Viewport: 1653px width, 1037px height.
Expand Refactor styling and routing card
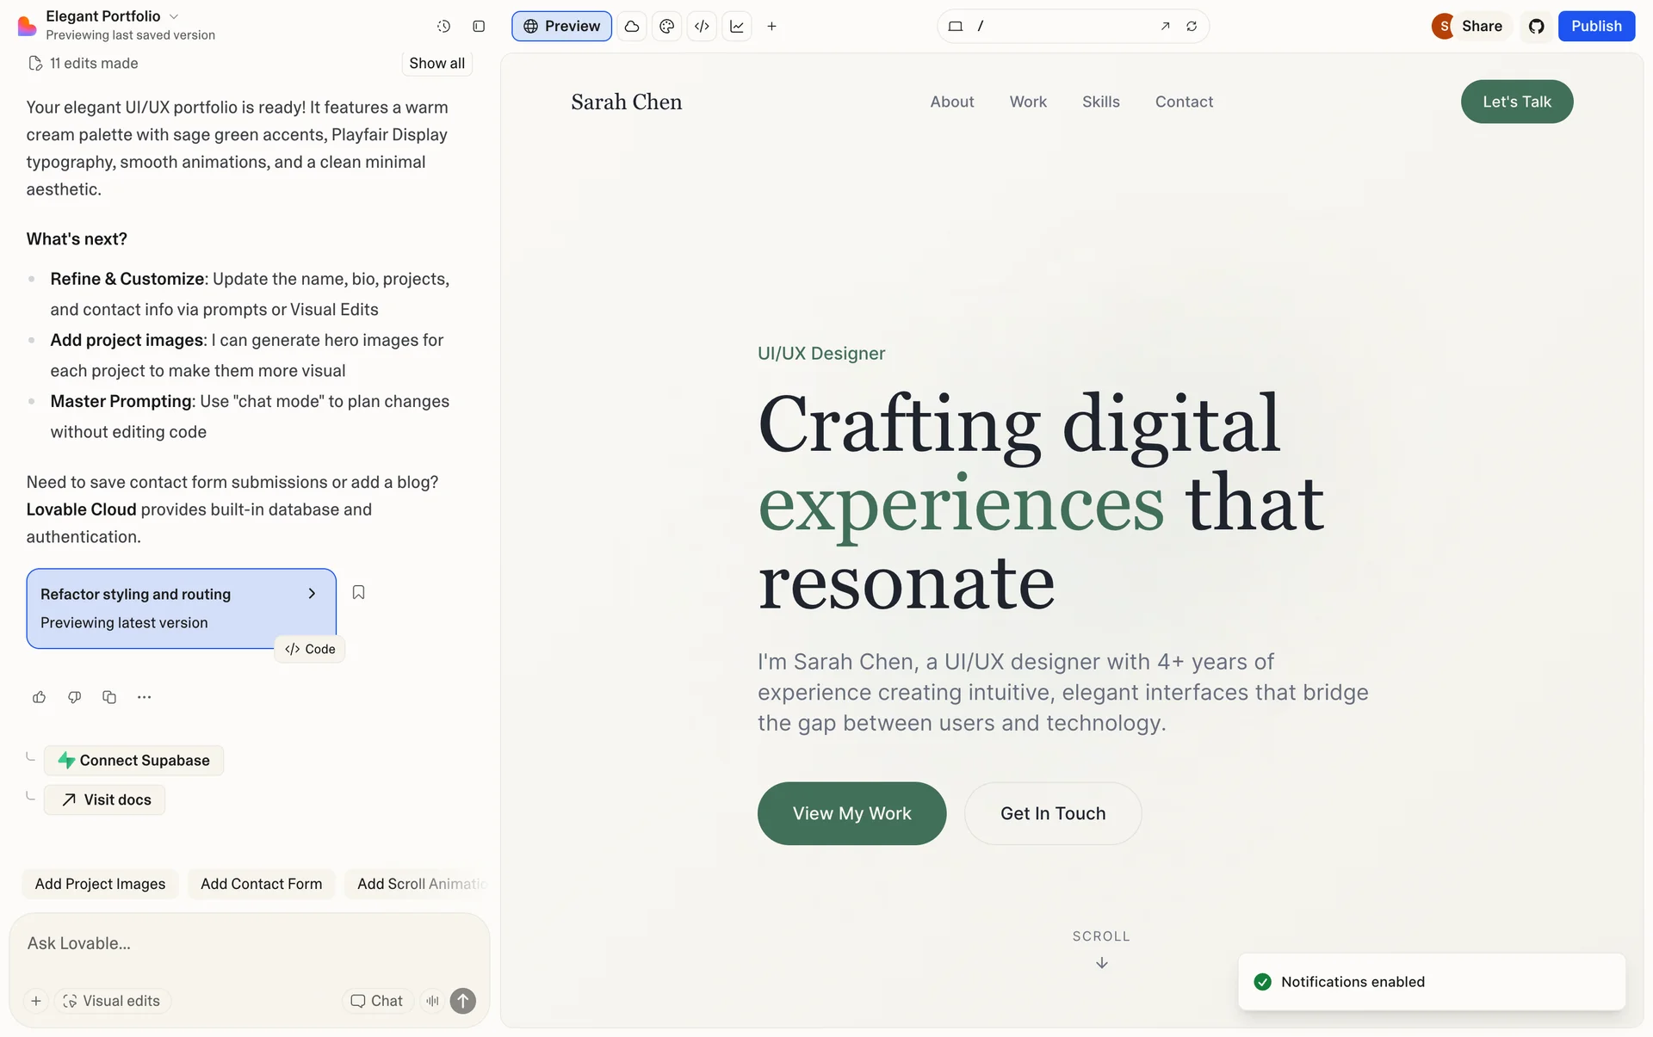point(312,594)
